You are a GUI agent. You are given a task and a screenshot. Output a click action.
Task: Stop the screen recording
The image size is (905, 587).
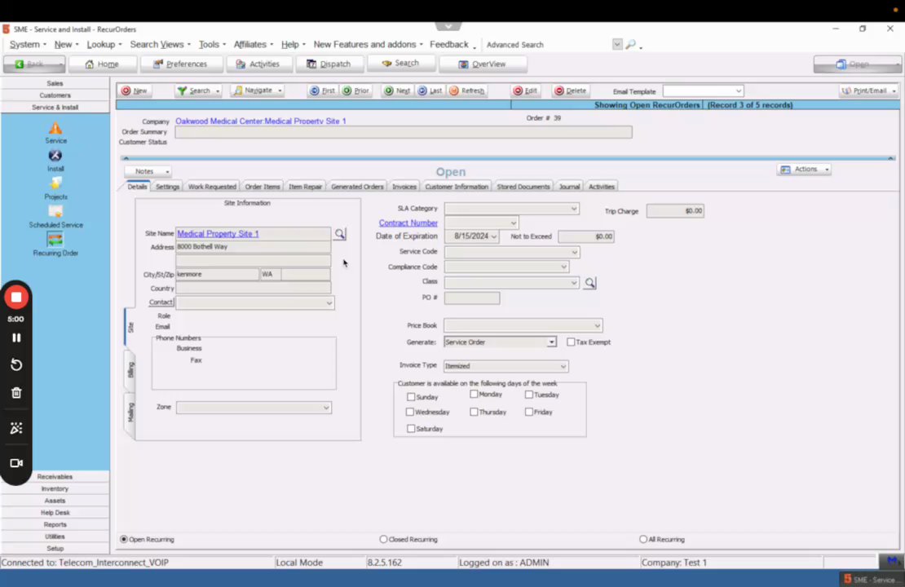[16, 298]
